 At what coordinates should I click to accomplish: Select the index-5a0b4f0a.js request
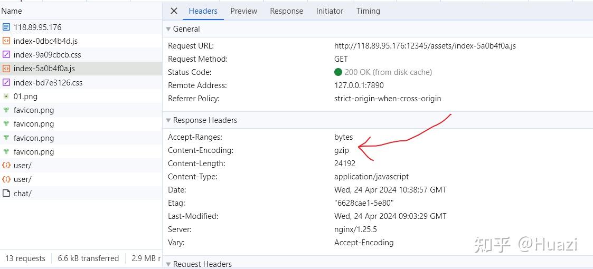44,69
